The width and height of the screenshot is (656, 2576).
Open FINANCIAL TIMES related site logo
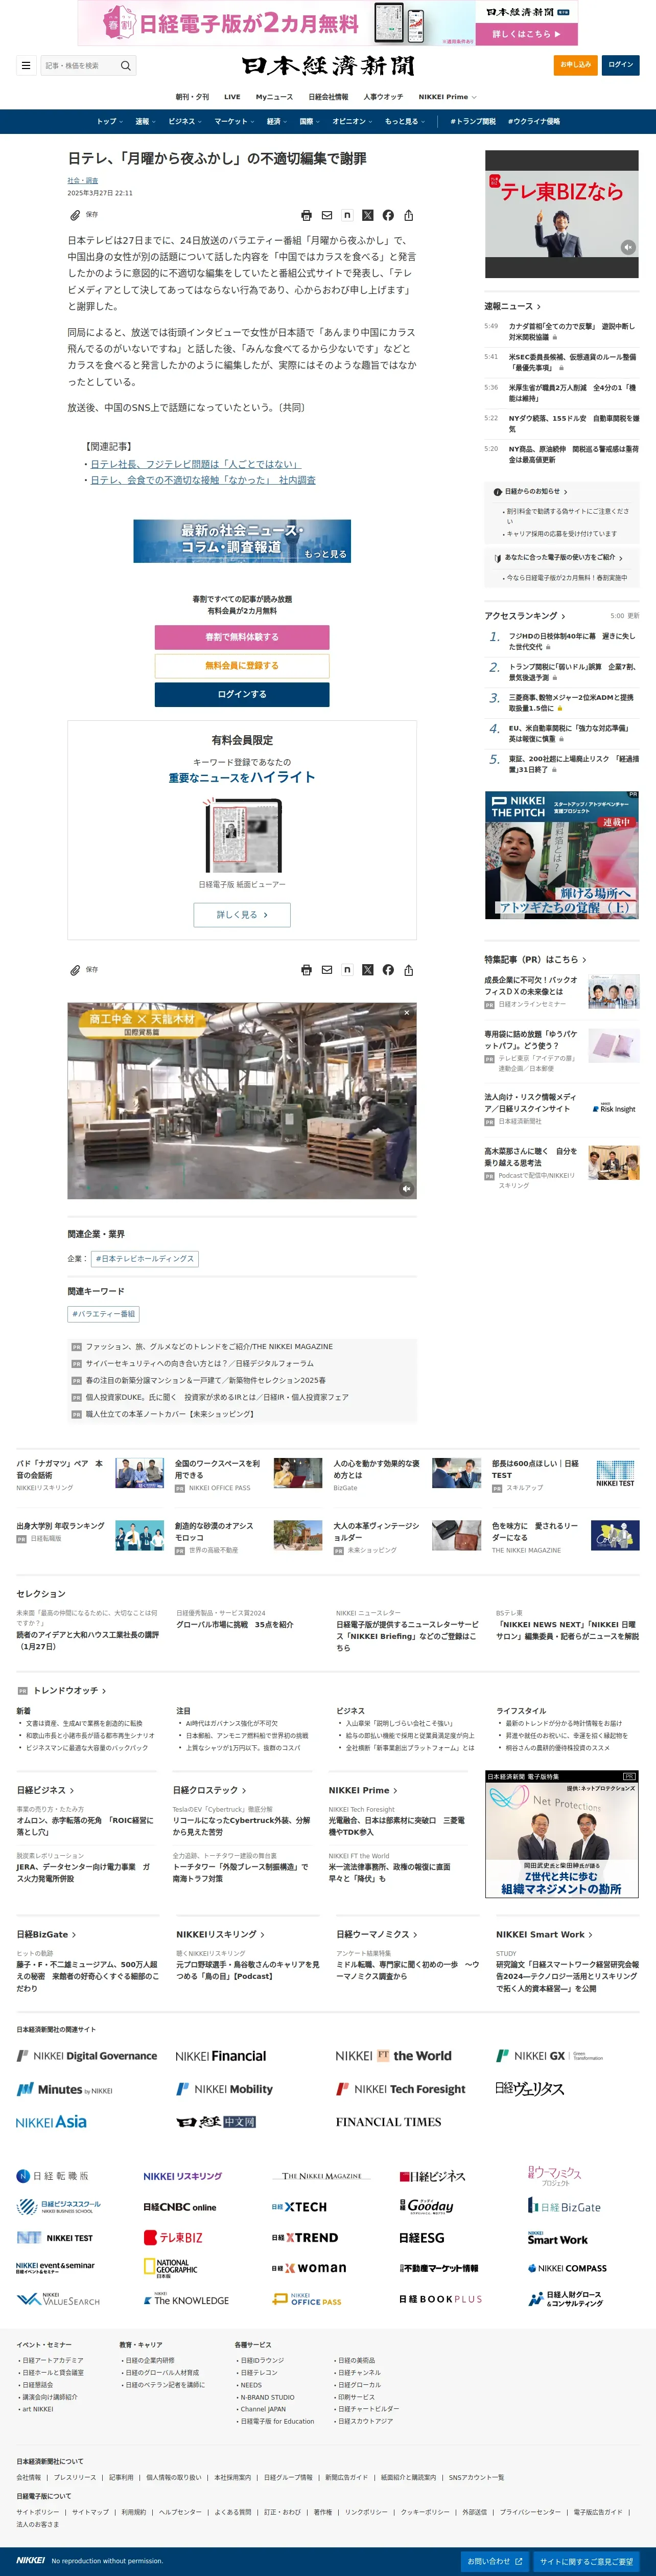(x=389, y=2122)
